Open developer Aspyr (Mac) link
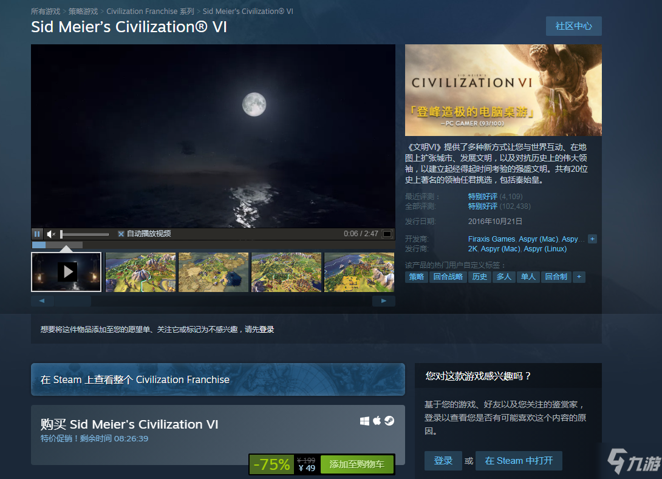This screenshot has width=662, height=479. click(538, 239)
